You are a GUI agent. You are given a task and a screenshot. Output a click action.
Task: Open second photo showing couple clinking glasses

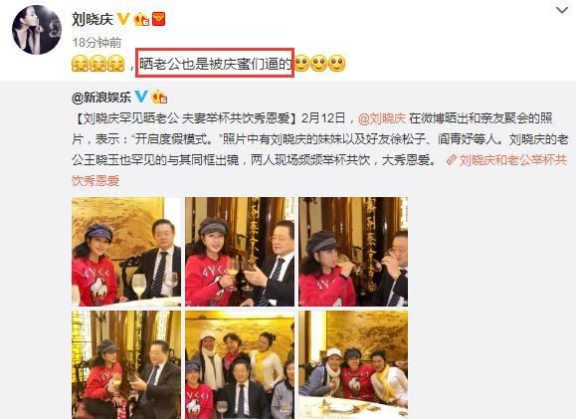tap(240, 252)
